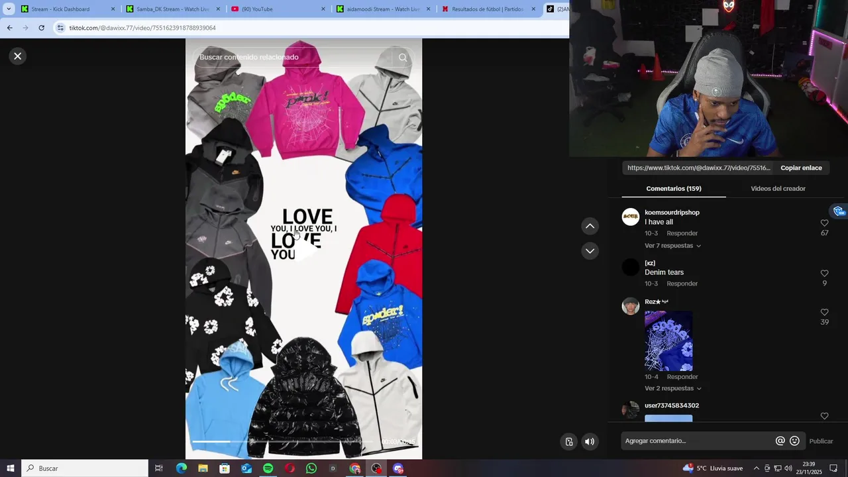Focus the Agregar comentario field
The height and width of the screenshot is (477, 848).
tap(698, 441)
